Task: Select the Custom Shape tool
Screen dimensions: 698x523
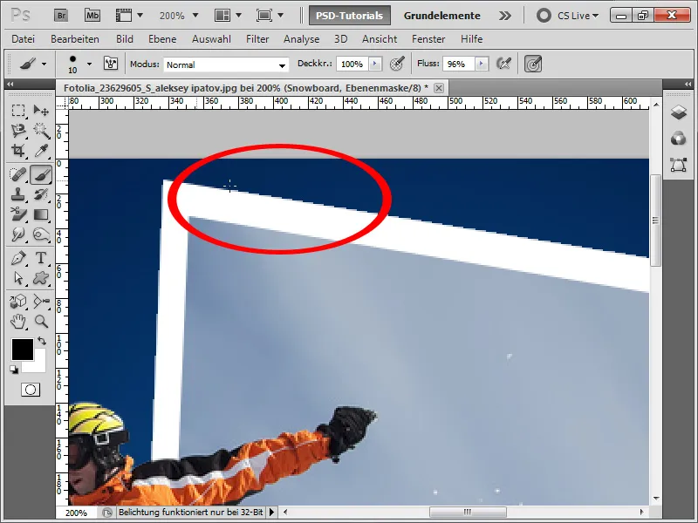Action: pyautogui.click(x=41, y=278)
